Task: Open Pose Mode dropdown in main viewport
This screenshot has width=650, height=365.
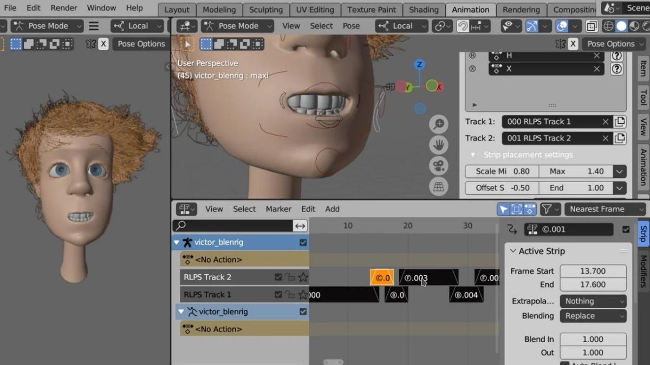Action: coord(237,26)
